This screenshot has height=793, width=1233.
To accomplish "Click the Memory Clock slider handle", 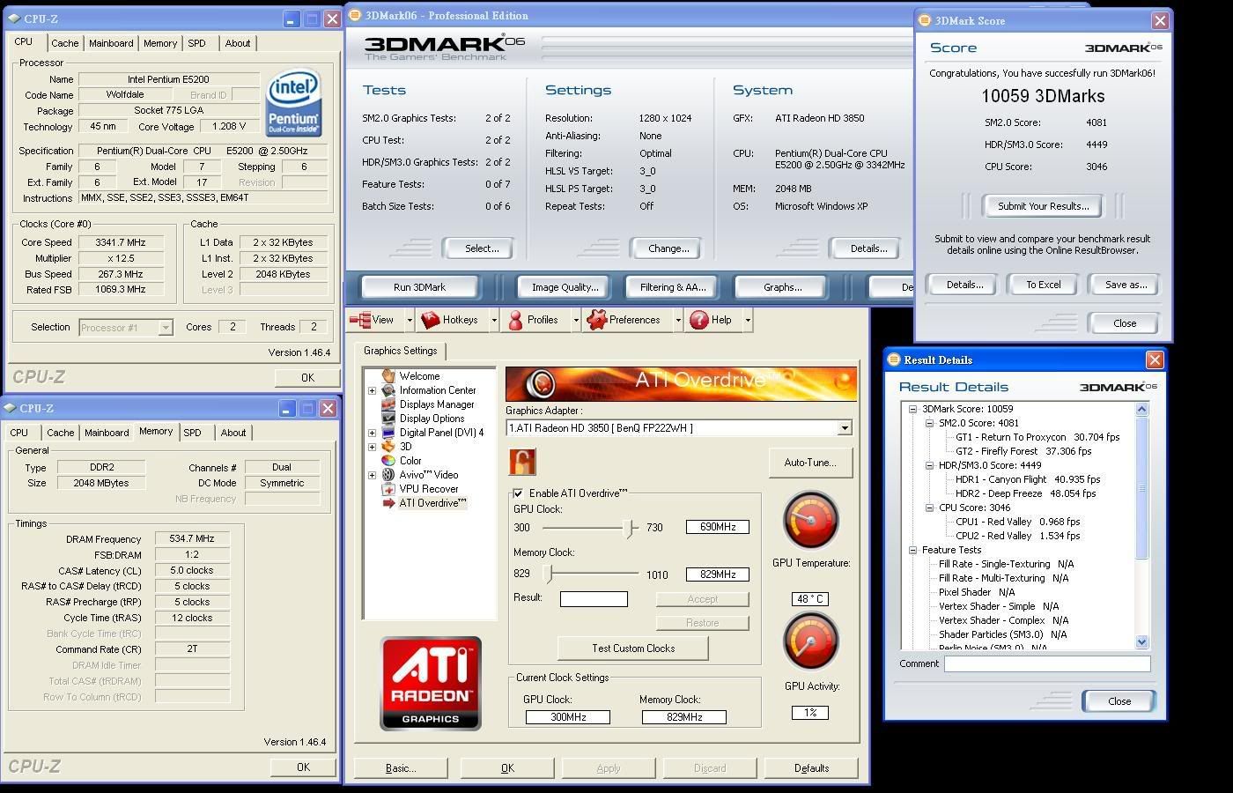I will click(x=548, y=574).
